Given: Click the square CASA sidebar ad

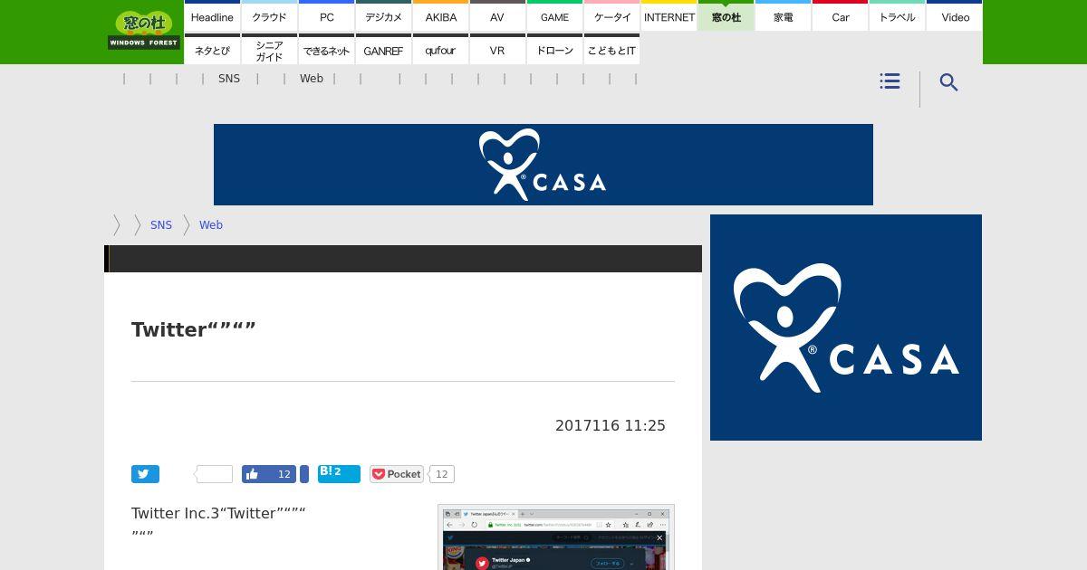Looking at the screenshot, I should (x=846, y=328).
